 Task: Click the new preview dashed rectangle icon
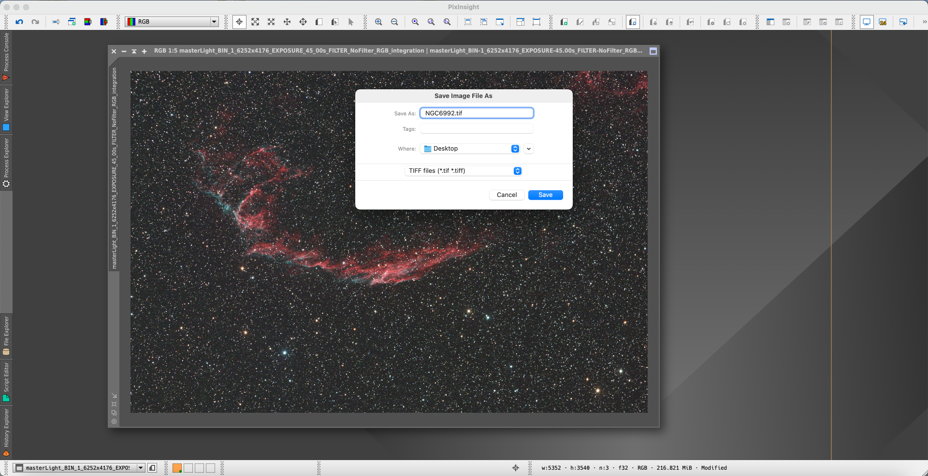(468, 22)
